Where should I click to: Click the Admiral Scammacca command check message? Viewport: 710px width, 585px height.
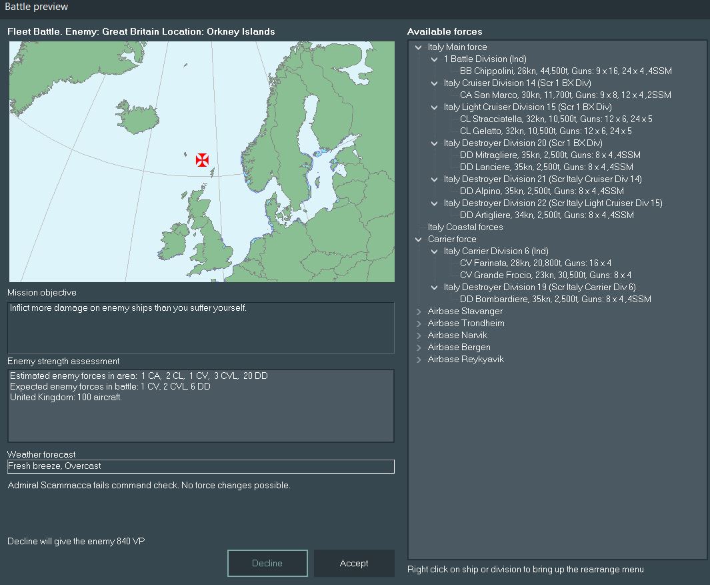coord(149,486)
